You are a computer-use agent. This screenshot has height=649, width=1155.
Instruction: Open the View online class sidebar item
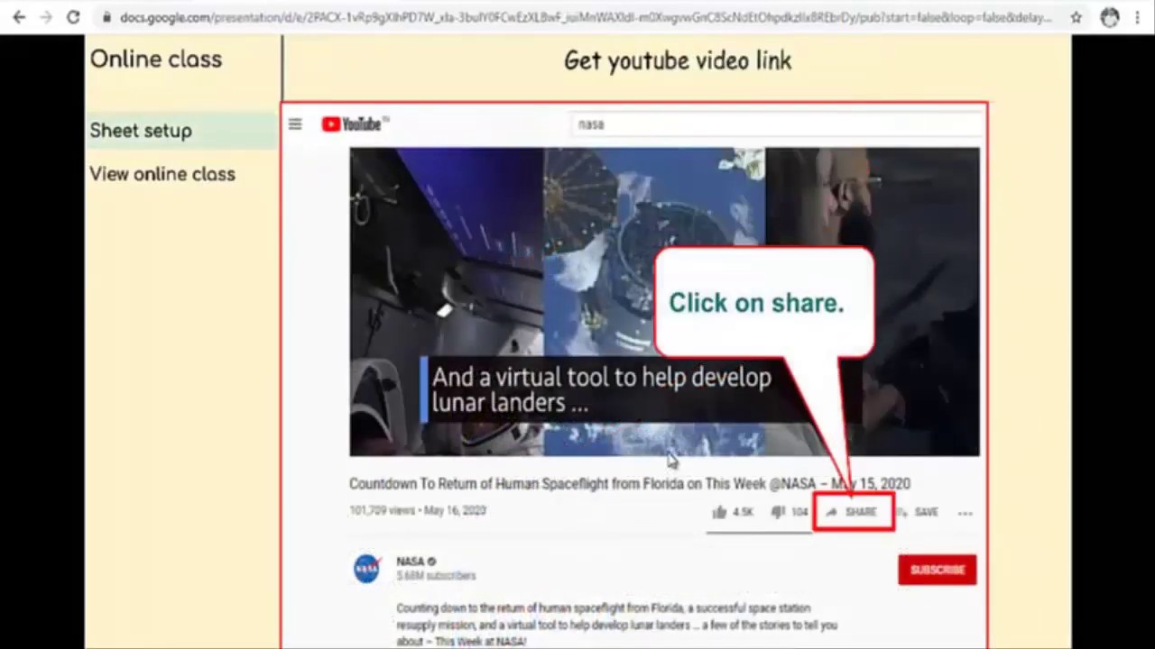(162, 174)
